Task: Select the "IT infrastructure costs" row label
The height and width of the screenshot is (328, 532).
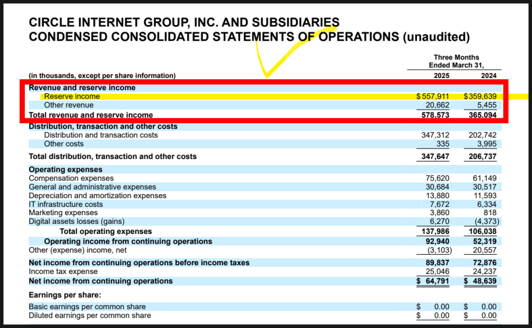Action: coord(66,204)
